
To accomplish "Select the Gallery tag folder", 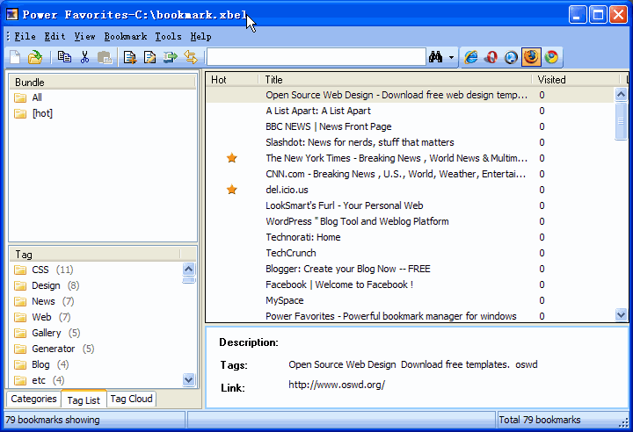I will pos(47,333).
